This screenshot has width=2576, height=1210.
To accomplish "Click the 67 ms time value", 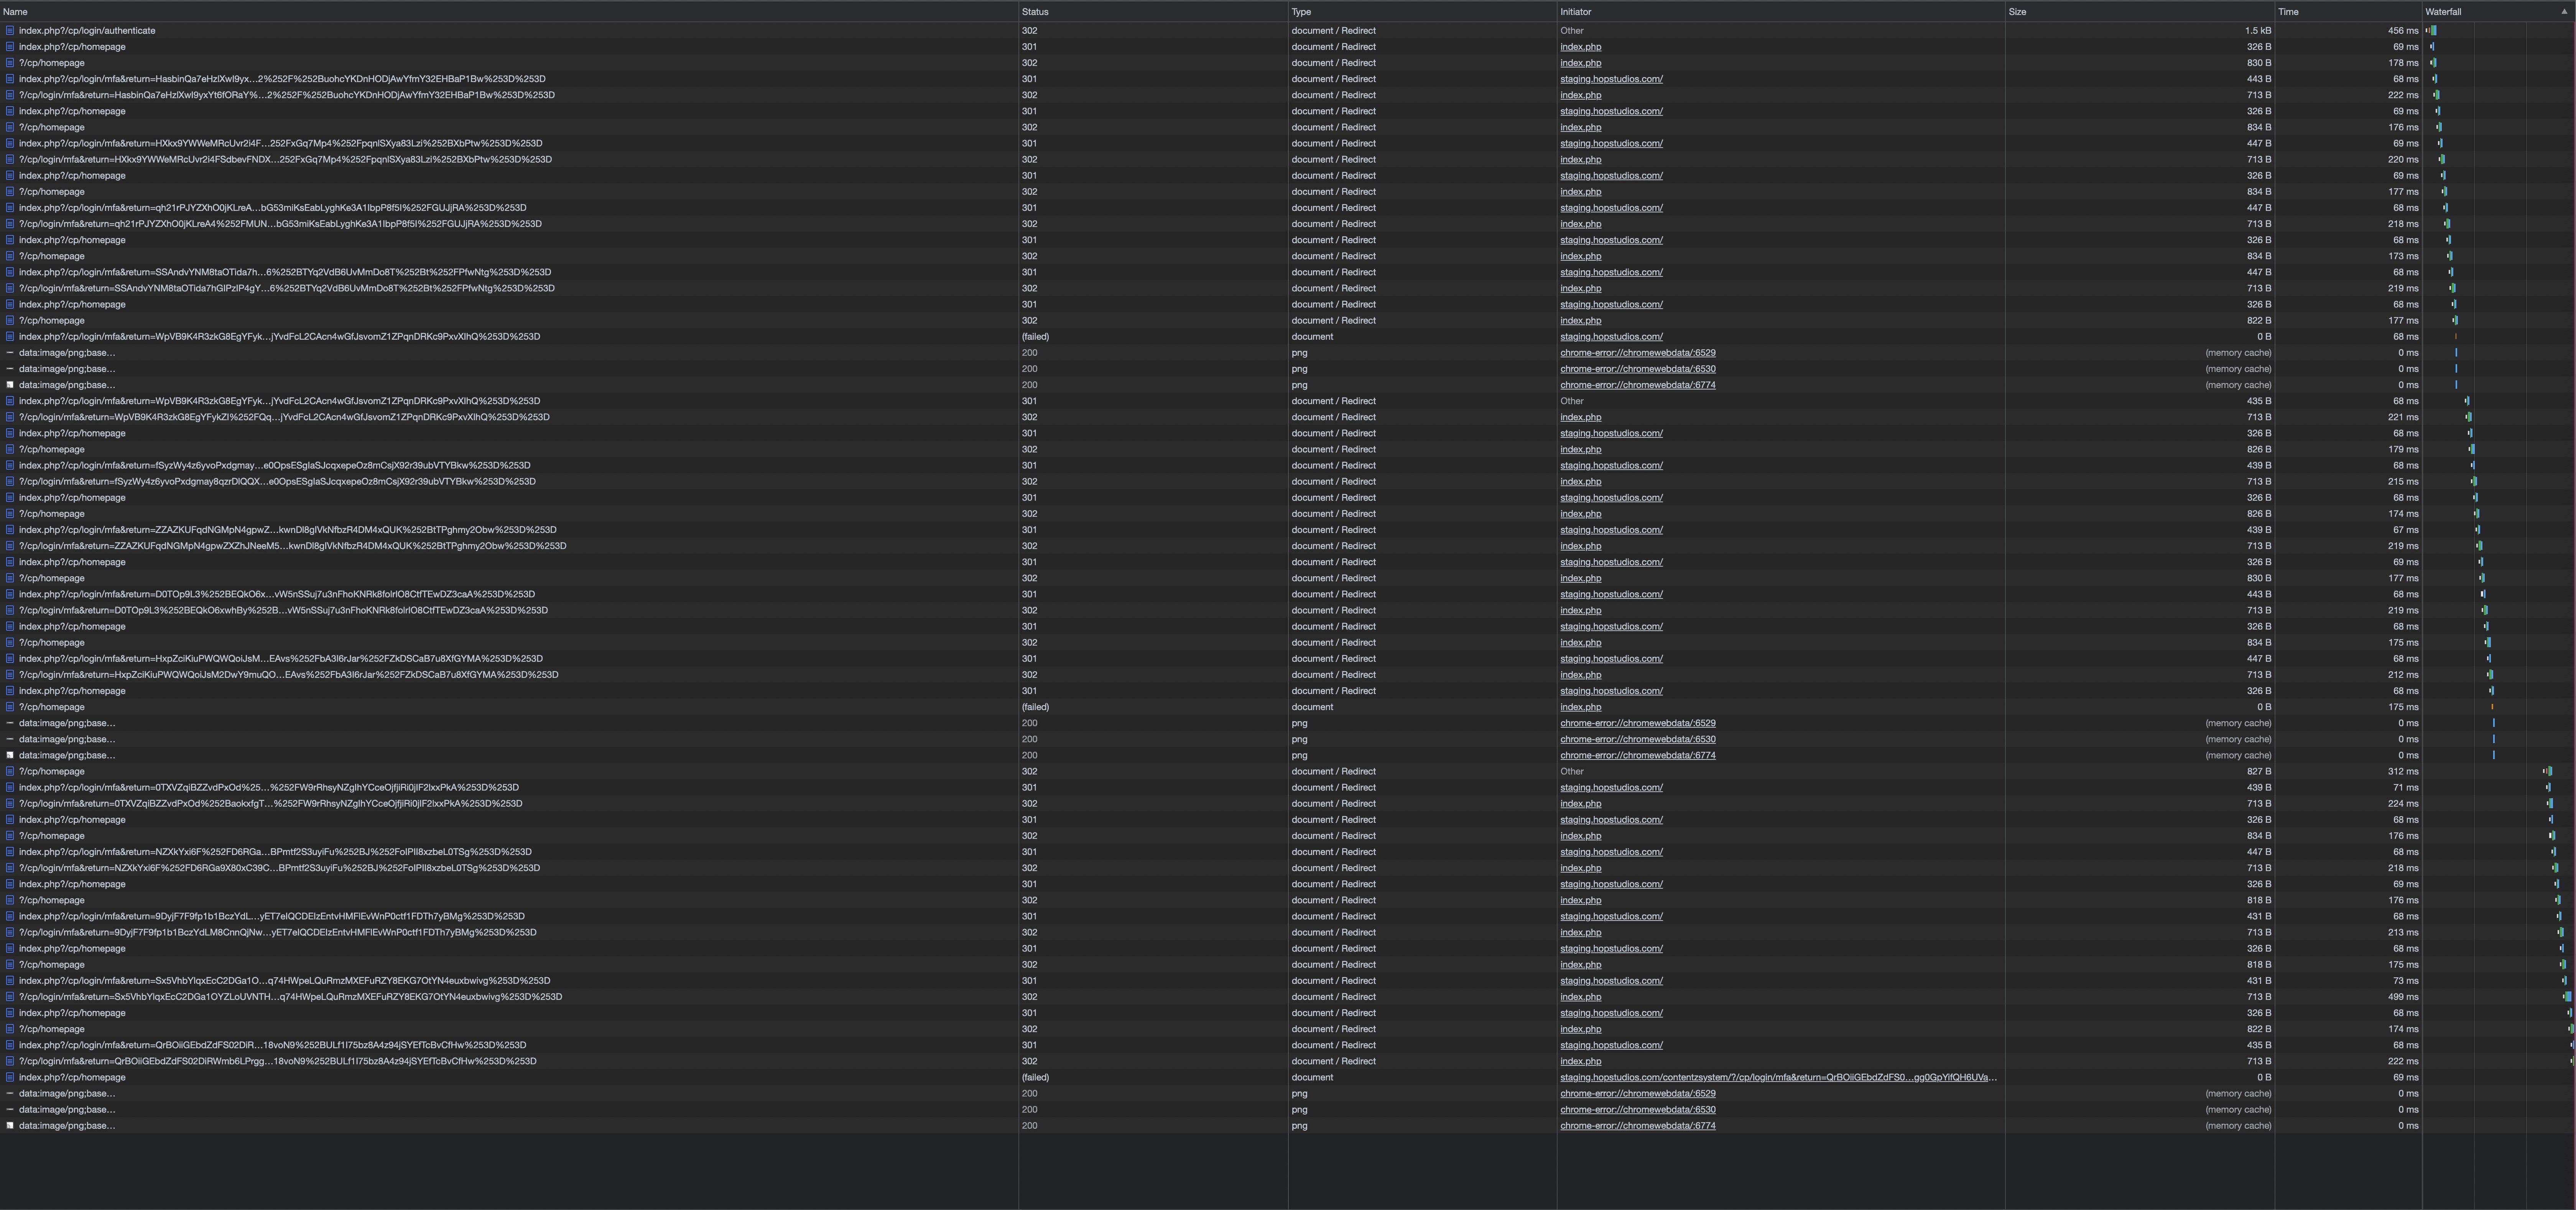I will pos(2405,530).
